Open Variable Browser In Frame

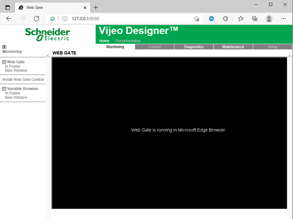pyautogui.click(x=13, y=93)
